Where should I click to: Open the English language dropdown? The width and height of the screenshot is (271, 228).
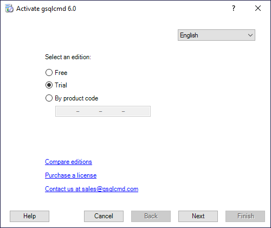(216, 35)
